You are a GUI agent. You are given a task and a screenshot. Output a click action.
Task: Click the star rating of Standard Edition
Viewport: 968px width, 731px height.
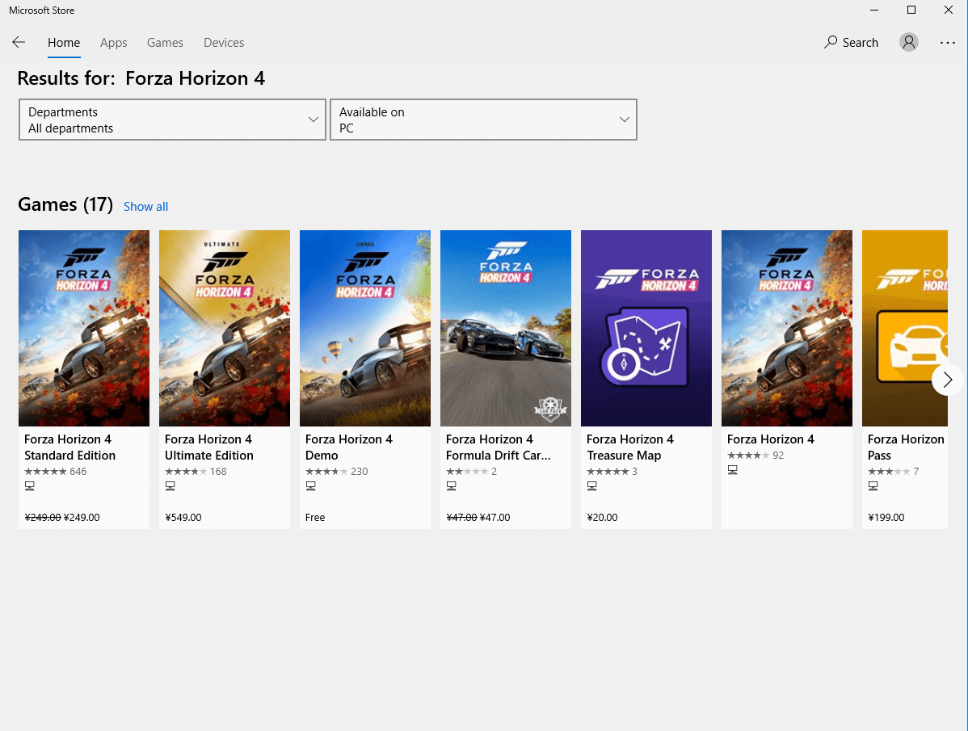(46, 471)
